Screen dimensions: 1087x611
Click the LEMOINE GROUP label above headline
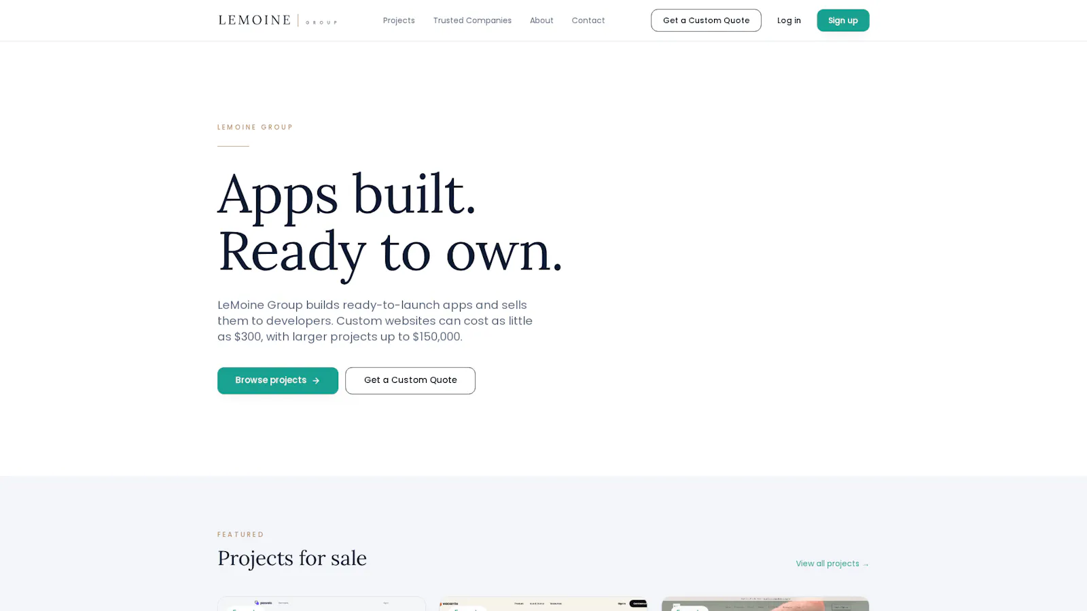pyautogui.click(x=255, y=128)
